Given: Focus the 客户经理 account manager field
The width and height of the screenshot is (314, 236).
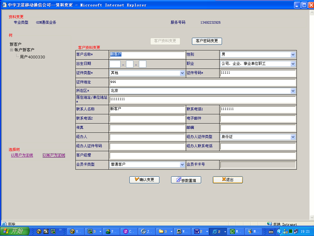Looking at the screenshot, I should pyautogui.click(x=202, y=155).
